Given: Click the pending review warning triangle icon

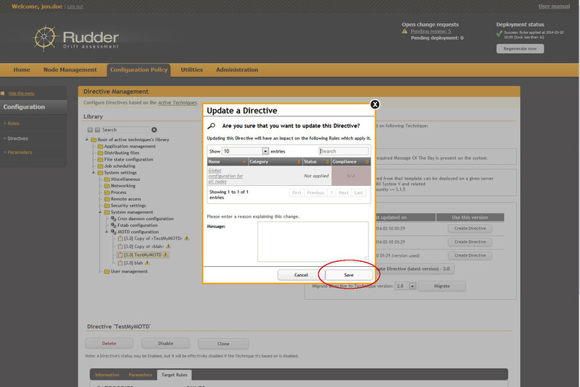Looking at the screenshot, I should tap(405, 31).
